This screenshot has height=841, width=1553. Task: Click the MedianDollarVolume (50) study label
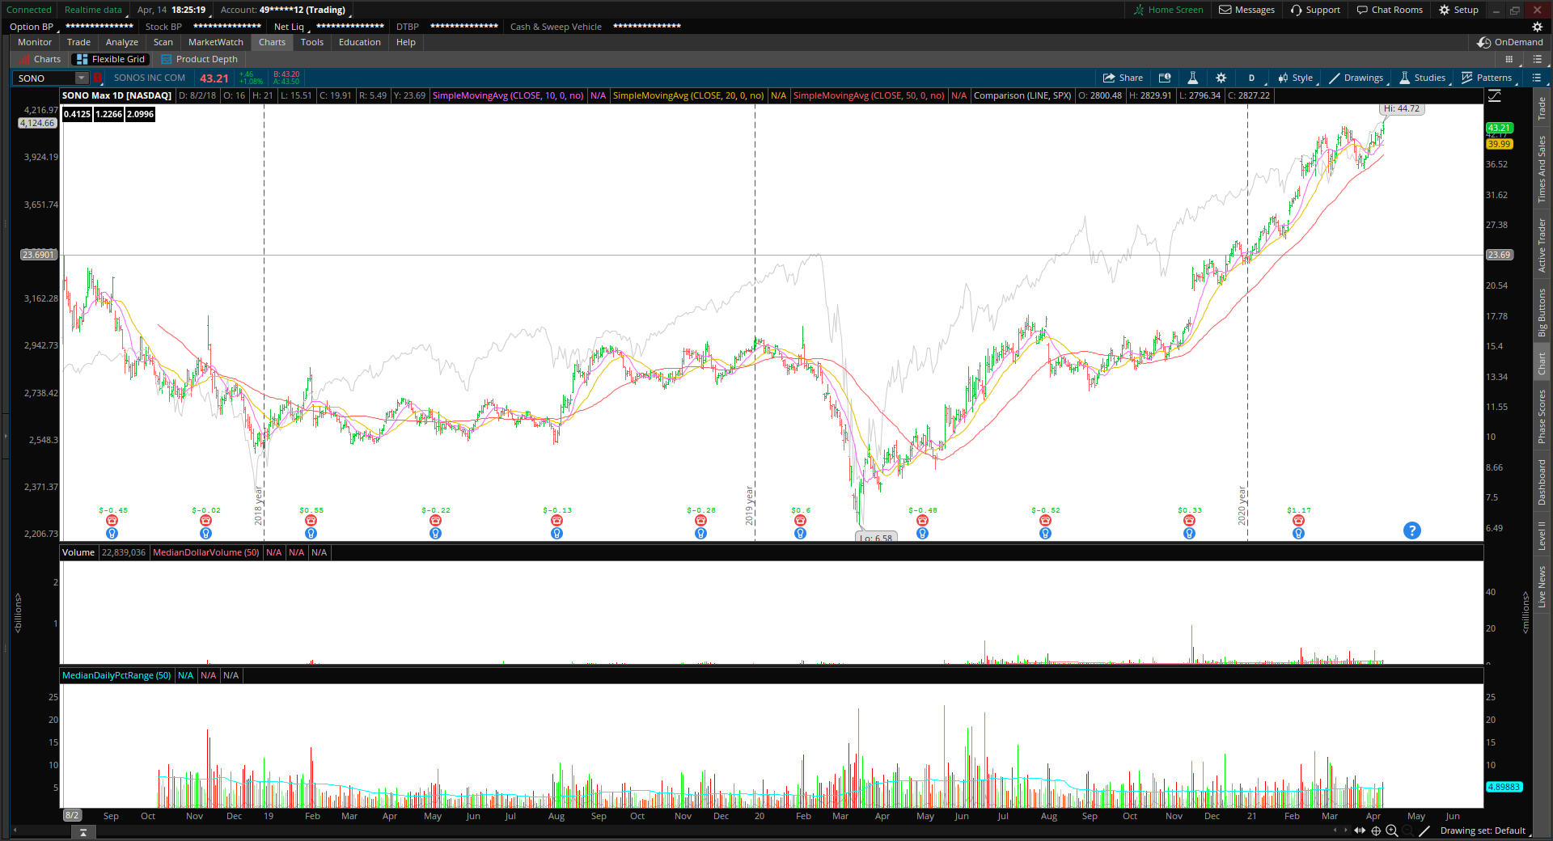[206, 552]
